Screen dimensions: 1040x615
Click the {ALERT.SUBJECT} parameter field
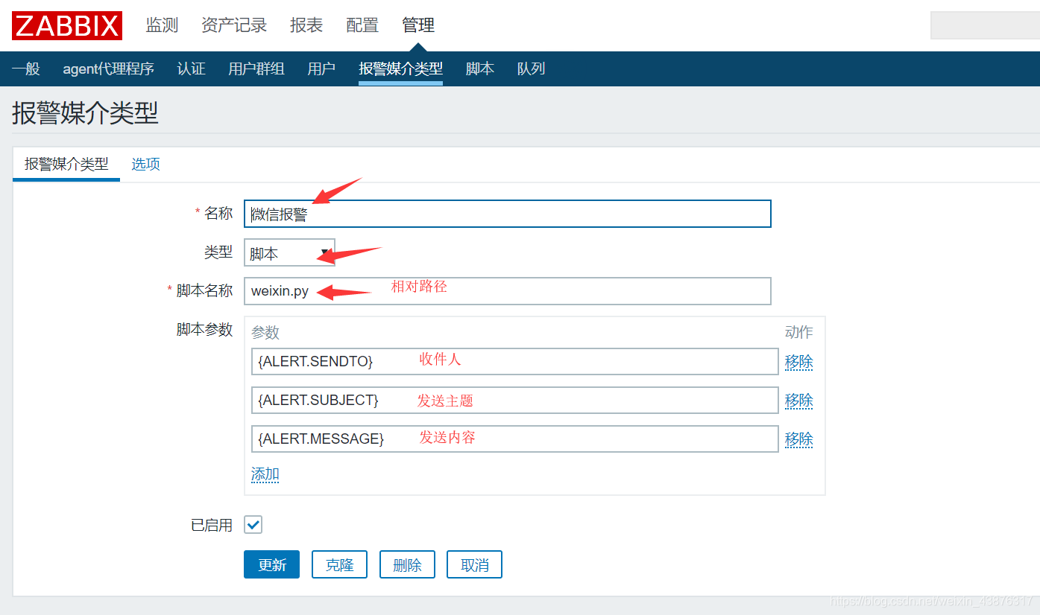point(515,401)
